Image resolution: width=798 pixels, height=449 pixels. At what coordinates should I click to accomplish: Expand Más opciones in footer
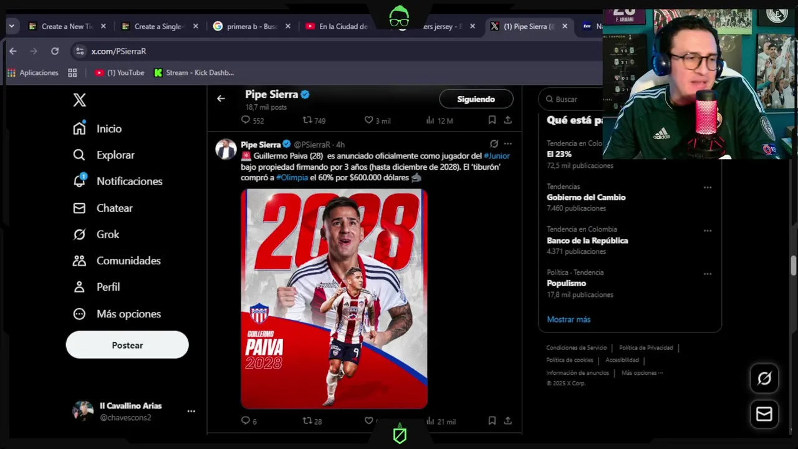[x=642, y=373]
